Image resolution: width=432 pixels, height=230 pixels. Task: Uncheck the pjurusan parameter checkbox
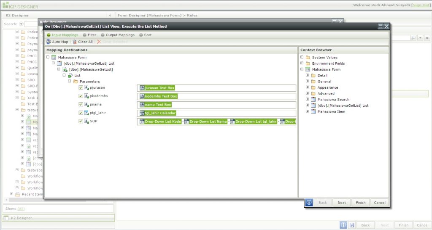pos(81,88)
